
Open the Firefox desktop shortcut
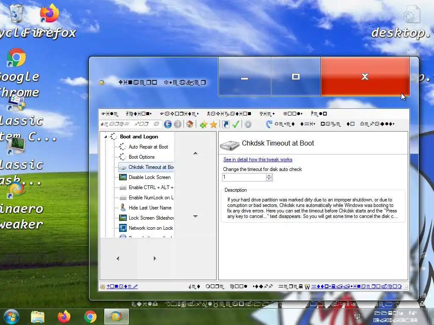(x=49, y=13)
